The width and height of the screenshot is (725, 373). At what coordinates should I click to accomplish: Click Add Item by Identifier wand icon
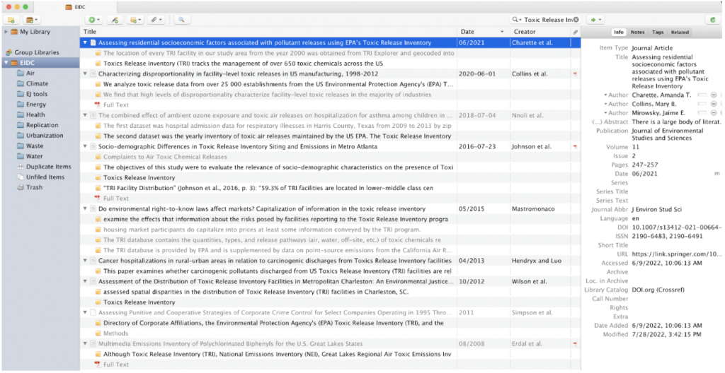pyautogui.click(x=115, y=20)
